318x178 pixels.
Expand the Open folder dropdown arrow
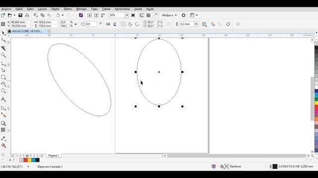[x=14, y=15]
